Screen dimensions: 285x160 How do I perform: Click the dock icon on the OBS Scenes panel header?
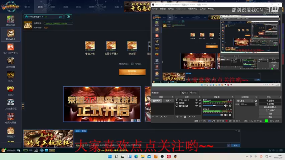pyautogui.click(x=172, y=97)
